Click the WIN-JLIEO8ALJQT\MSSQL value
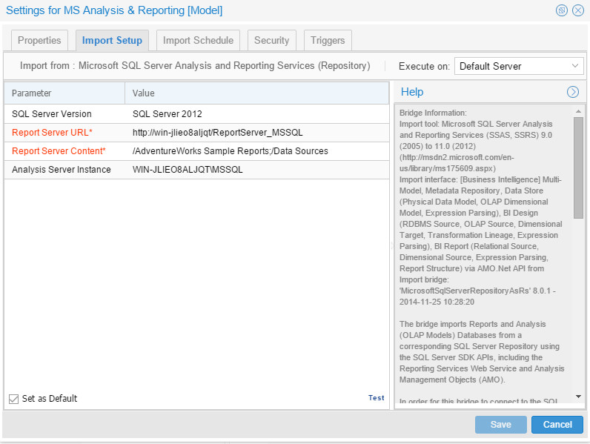The image size is (590, 444). pyautogui.click(x=257, y=170)
